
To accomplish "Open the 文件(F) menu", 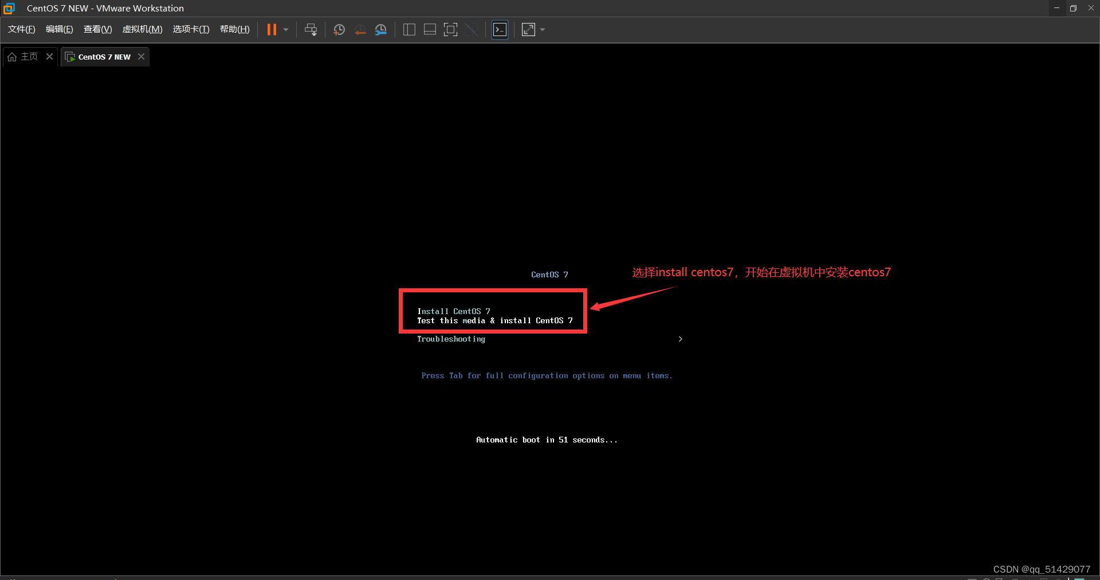I will pyautogui.click(x=22, y=29).
